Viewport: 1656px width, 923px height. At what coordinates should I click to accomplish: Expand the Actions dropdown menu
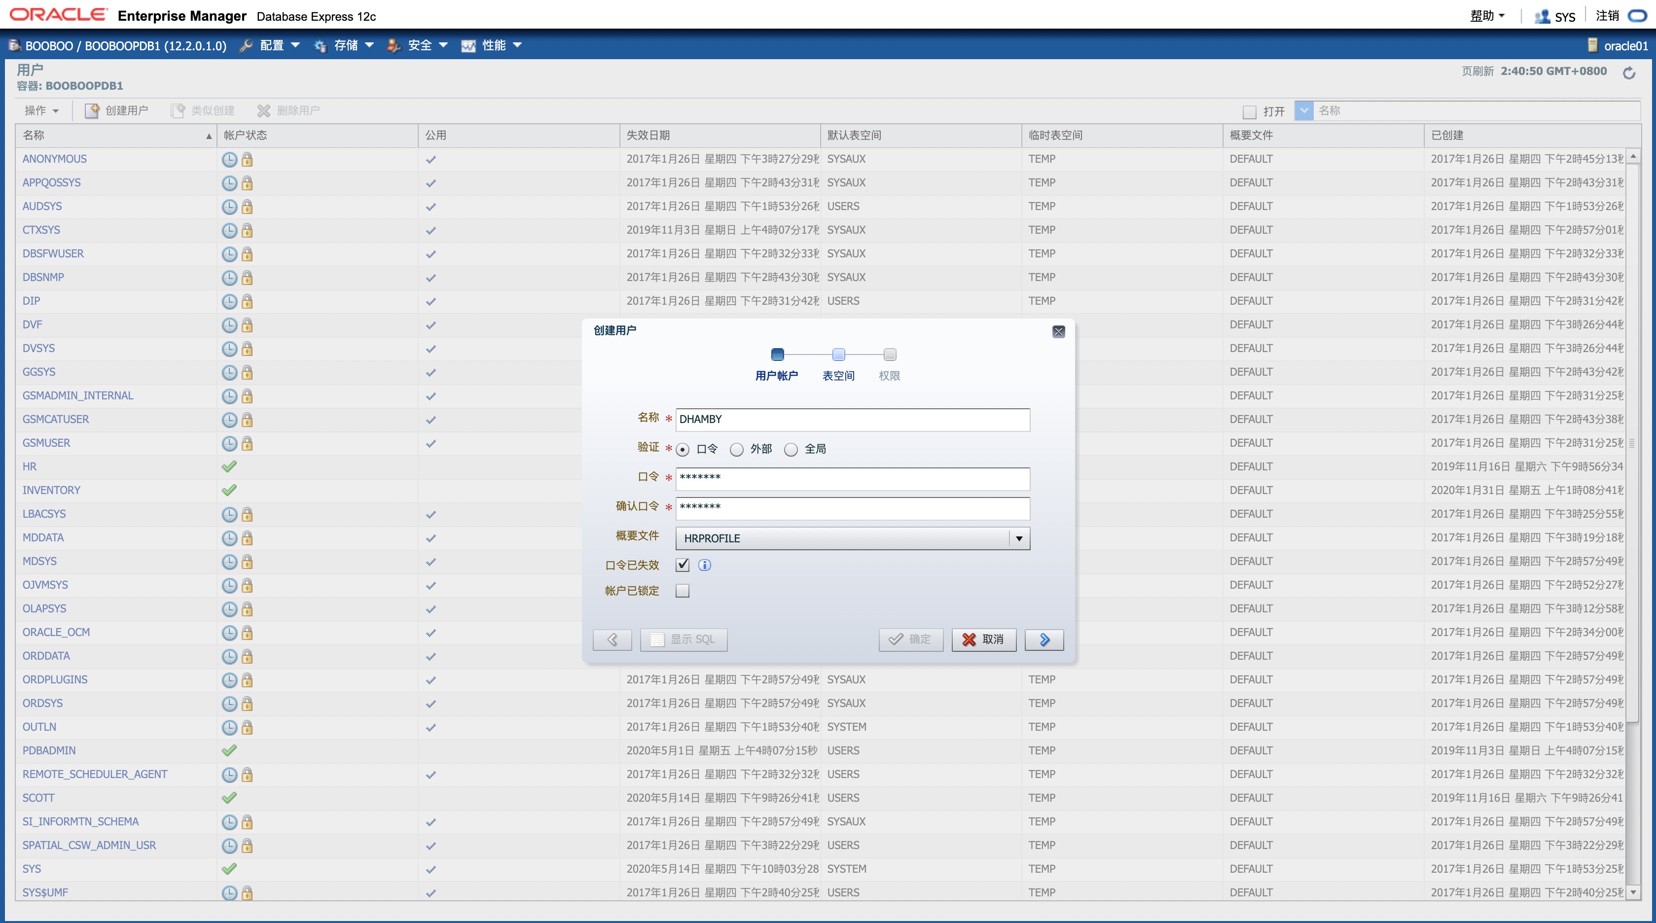click(x=41, y=110)
